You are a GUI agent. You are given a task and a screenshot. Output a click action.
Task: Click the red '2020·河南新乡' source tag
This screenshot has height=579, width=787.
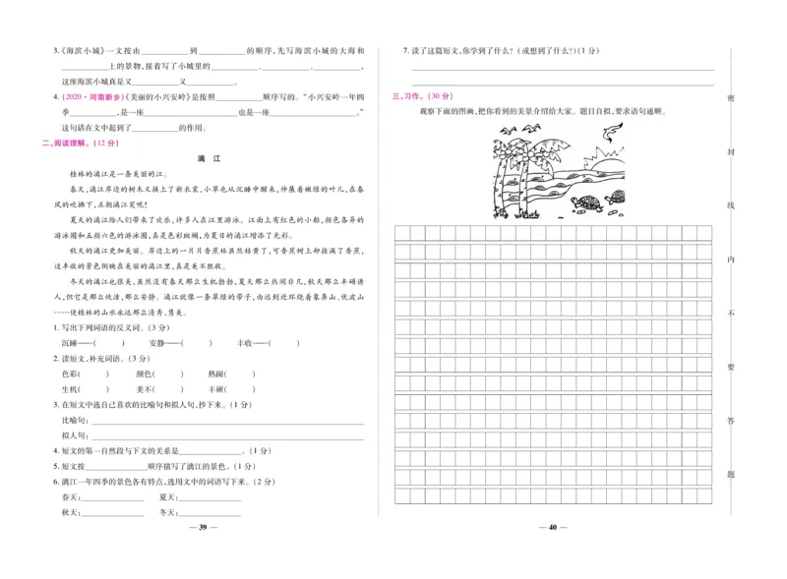coord(90,96)
